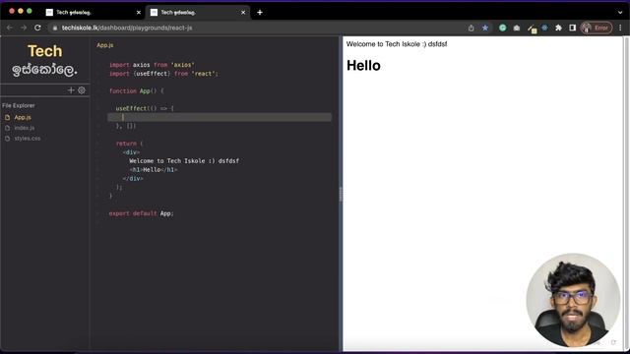Click the macOS green maximize window button
This screenshot has height=354, width=630.
(x=30, y=11)
